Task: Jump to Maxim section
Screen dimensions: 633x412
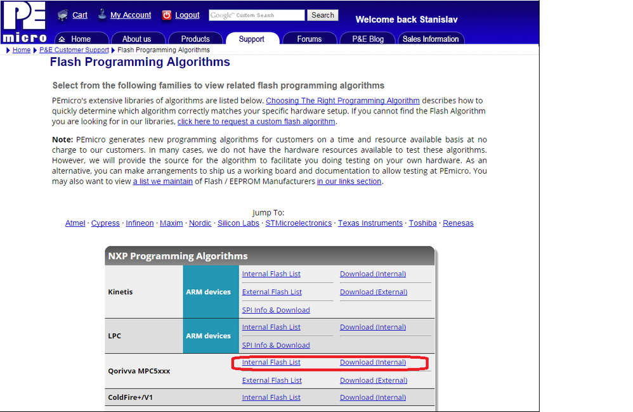Action: point(171,222)
